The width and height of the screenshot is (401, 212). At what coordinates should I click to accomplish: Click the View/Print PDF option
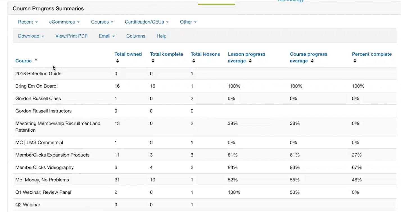pyautogui.click(x=71, y=36)
